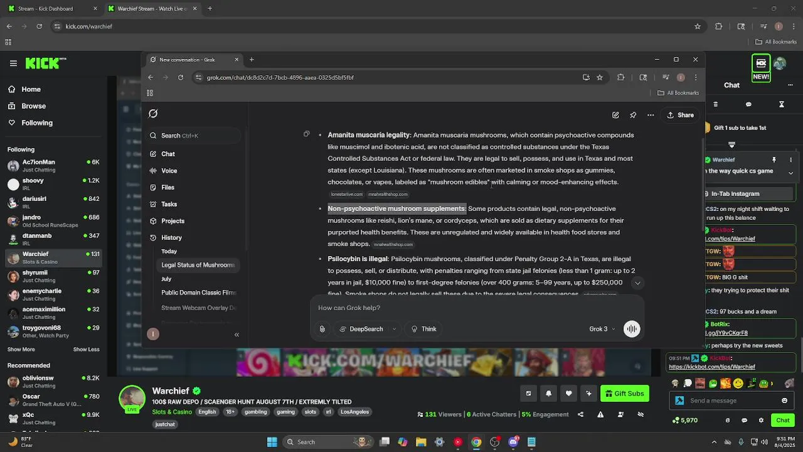Bookmark the Grok page with star
This screenshot has width=803, height=452.
point(600,77)
